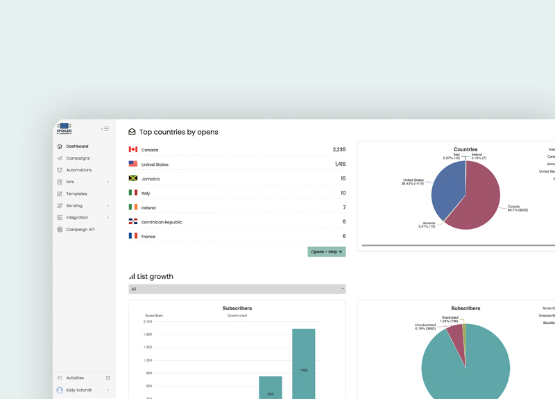
Task: Click the Kelly Schmitt user avatar
Action: tap(60, 390)
